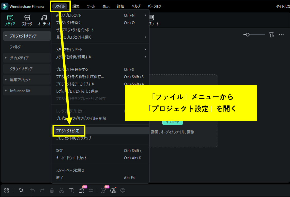Click the trash delete icon
Viewport: 290px width, 197px height.
pos(52,190)
